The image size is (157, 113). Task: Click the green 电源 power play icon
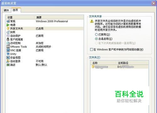tap(8, 25)
